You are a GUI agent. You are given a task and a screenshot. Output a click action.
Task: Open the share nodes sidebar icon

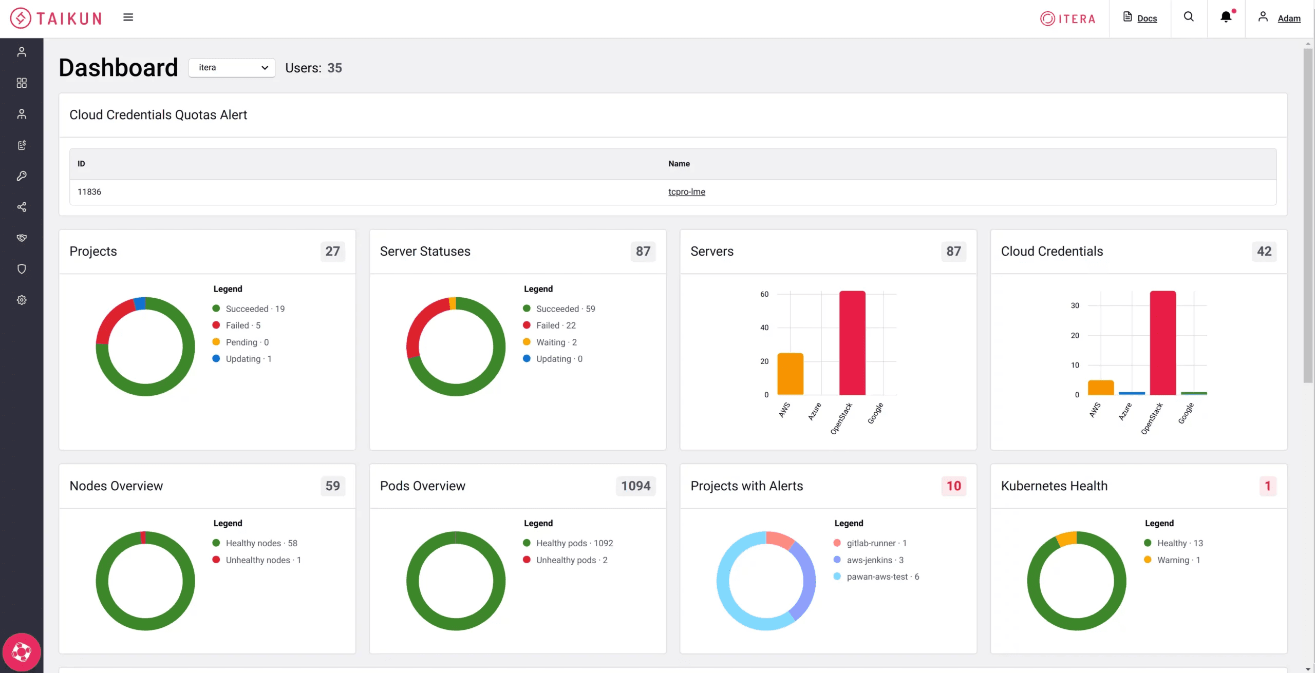click(22, 207)
